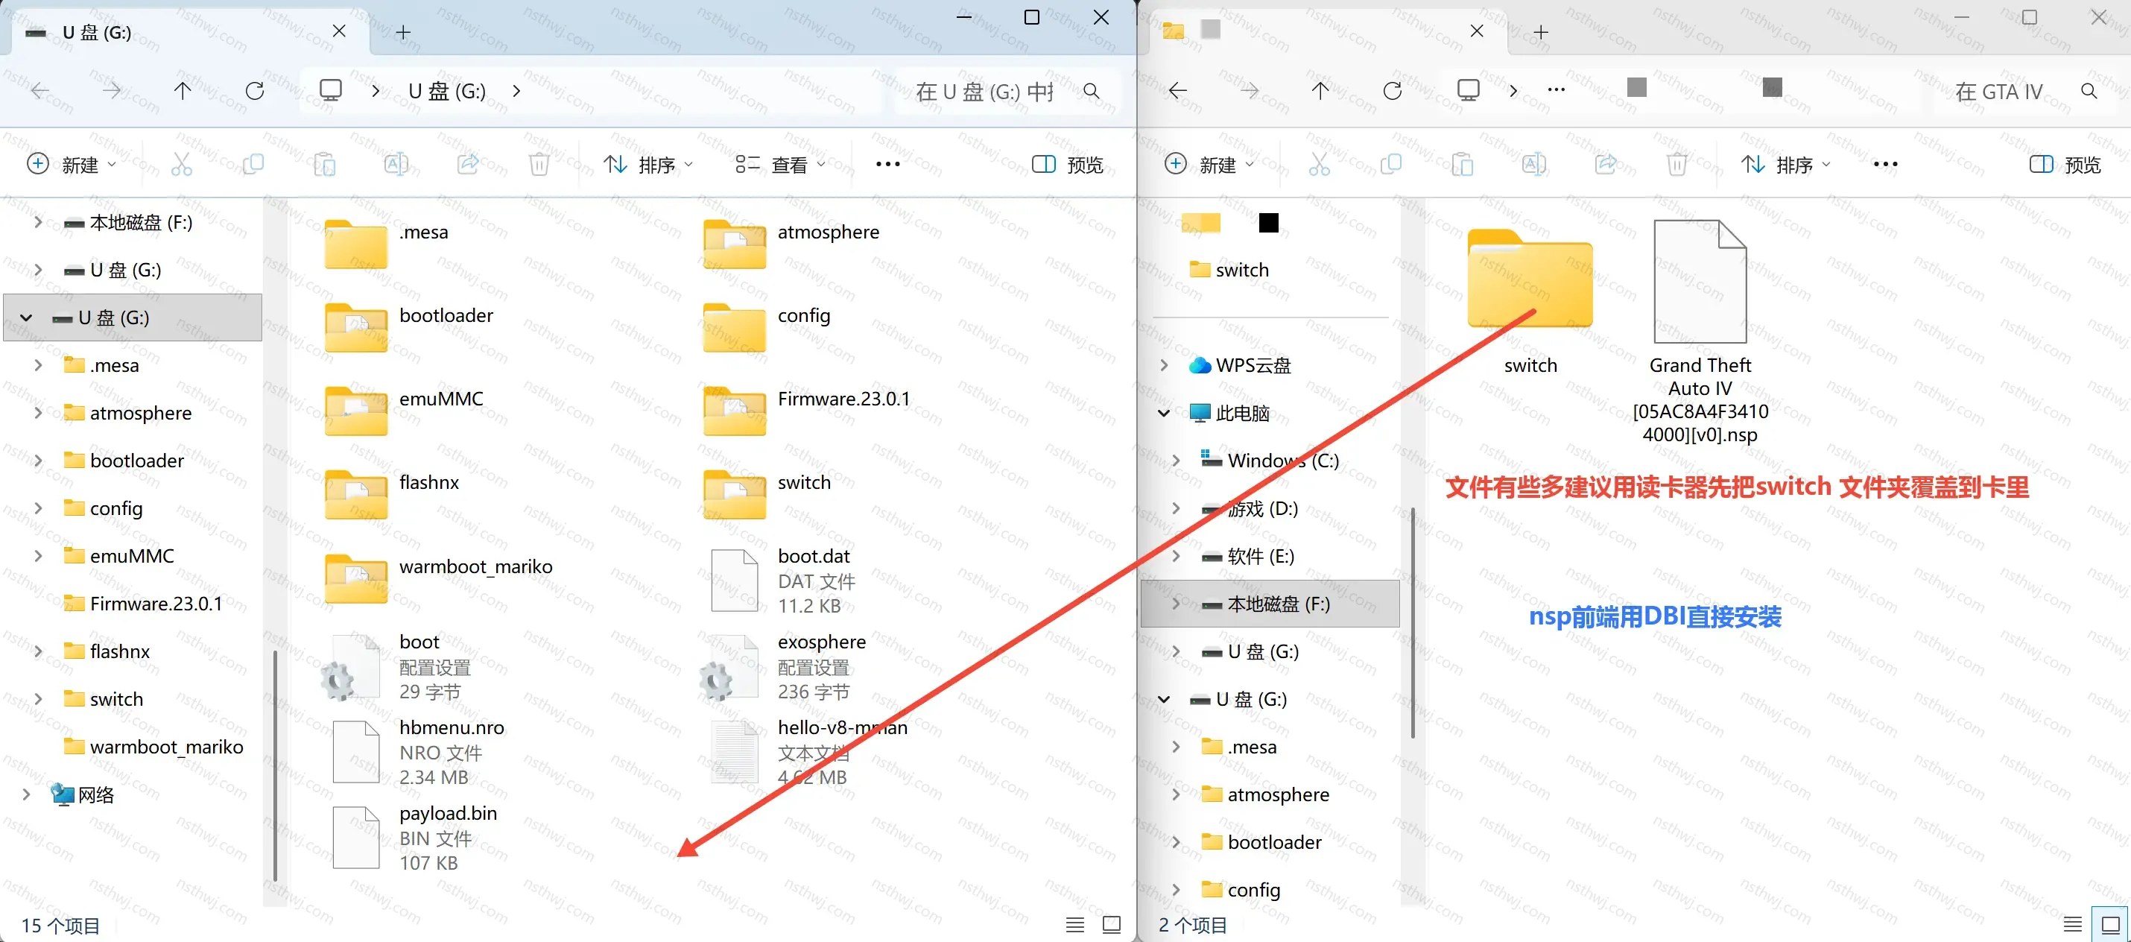Click Back arrow in right GTA IV window
This screenshot has width=2131, height=942.
pos(1178,90)
